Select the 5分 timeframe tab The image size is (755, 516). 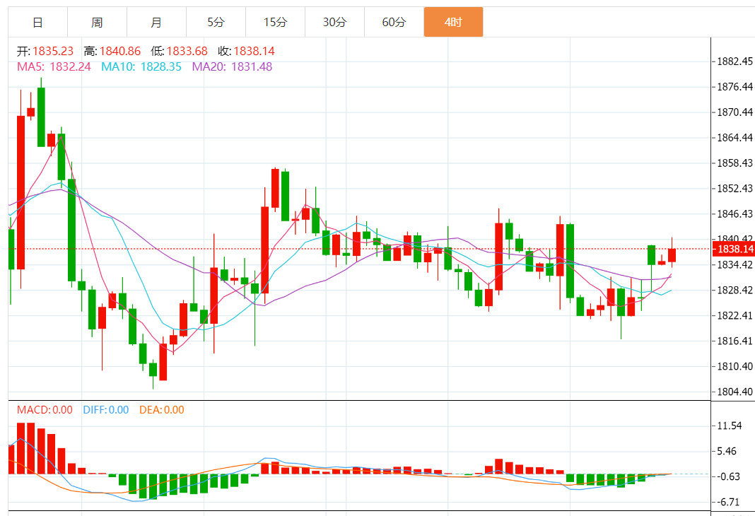[x=216, y=22]
